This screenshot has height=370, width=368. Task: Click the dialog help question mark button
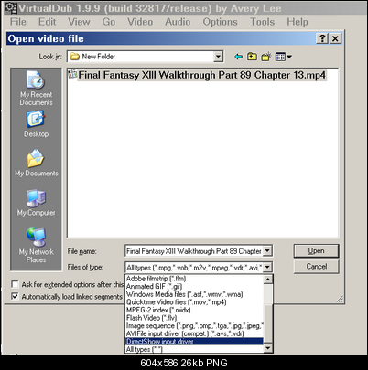click(x=322, y=38)
